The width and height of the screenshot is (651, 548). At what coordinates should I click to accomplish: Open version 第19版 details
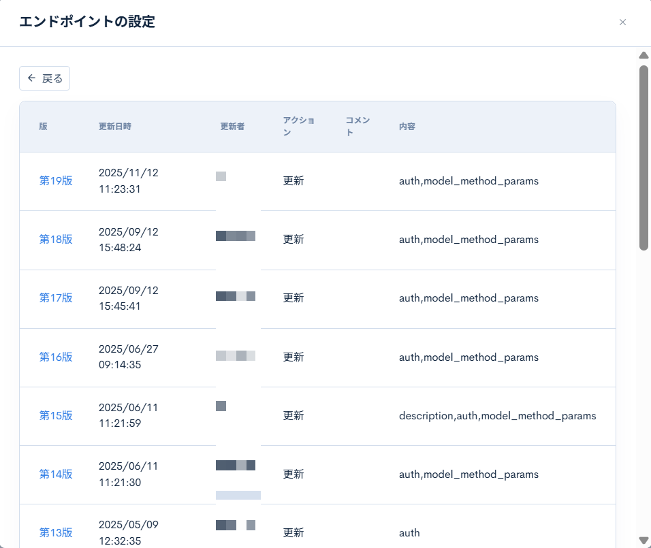coord(54,181)
